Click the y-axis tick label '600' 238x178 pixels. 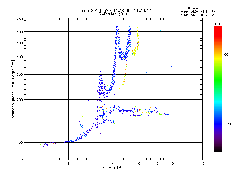pos(20,32)
